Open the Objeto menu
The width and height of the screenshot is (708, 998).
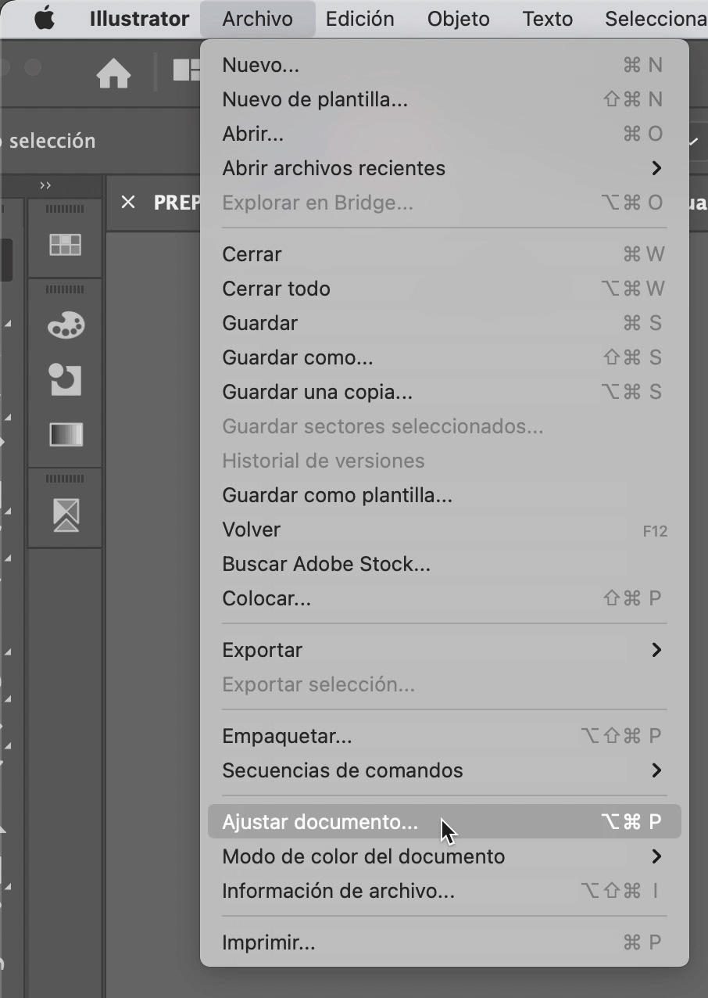[x=458, y=18]
